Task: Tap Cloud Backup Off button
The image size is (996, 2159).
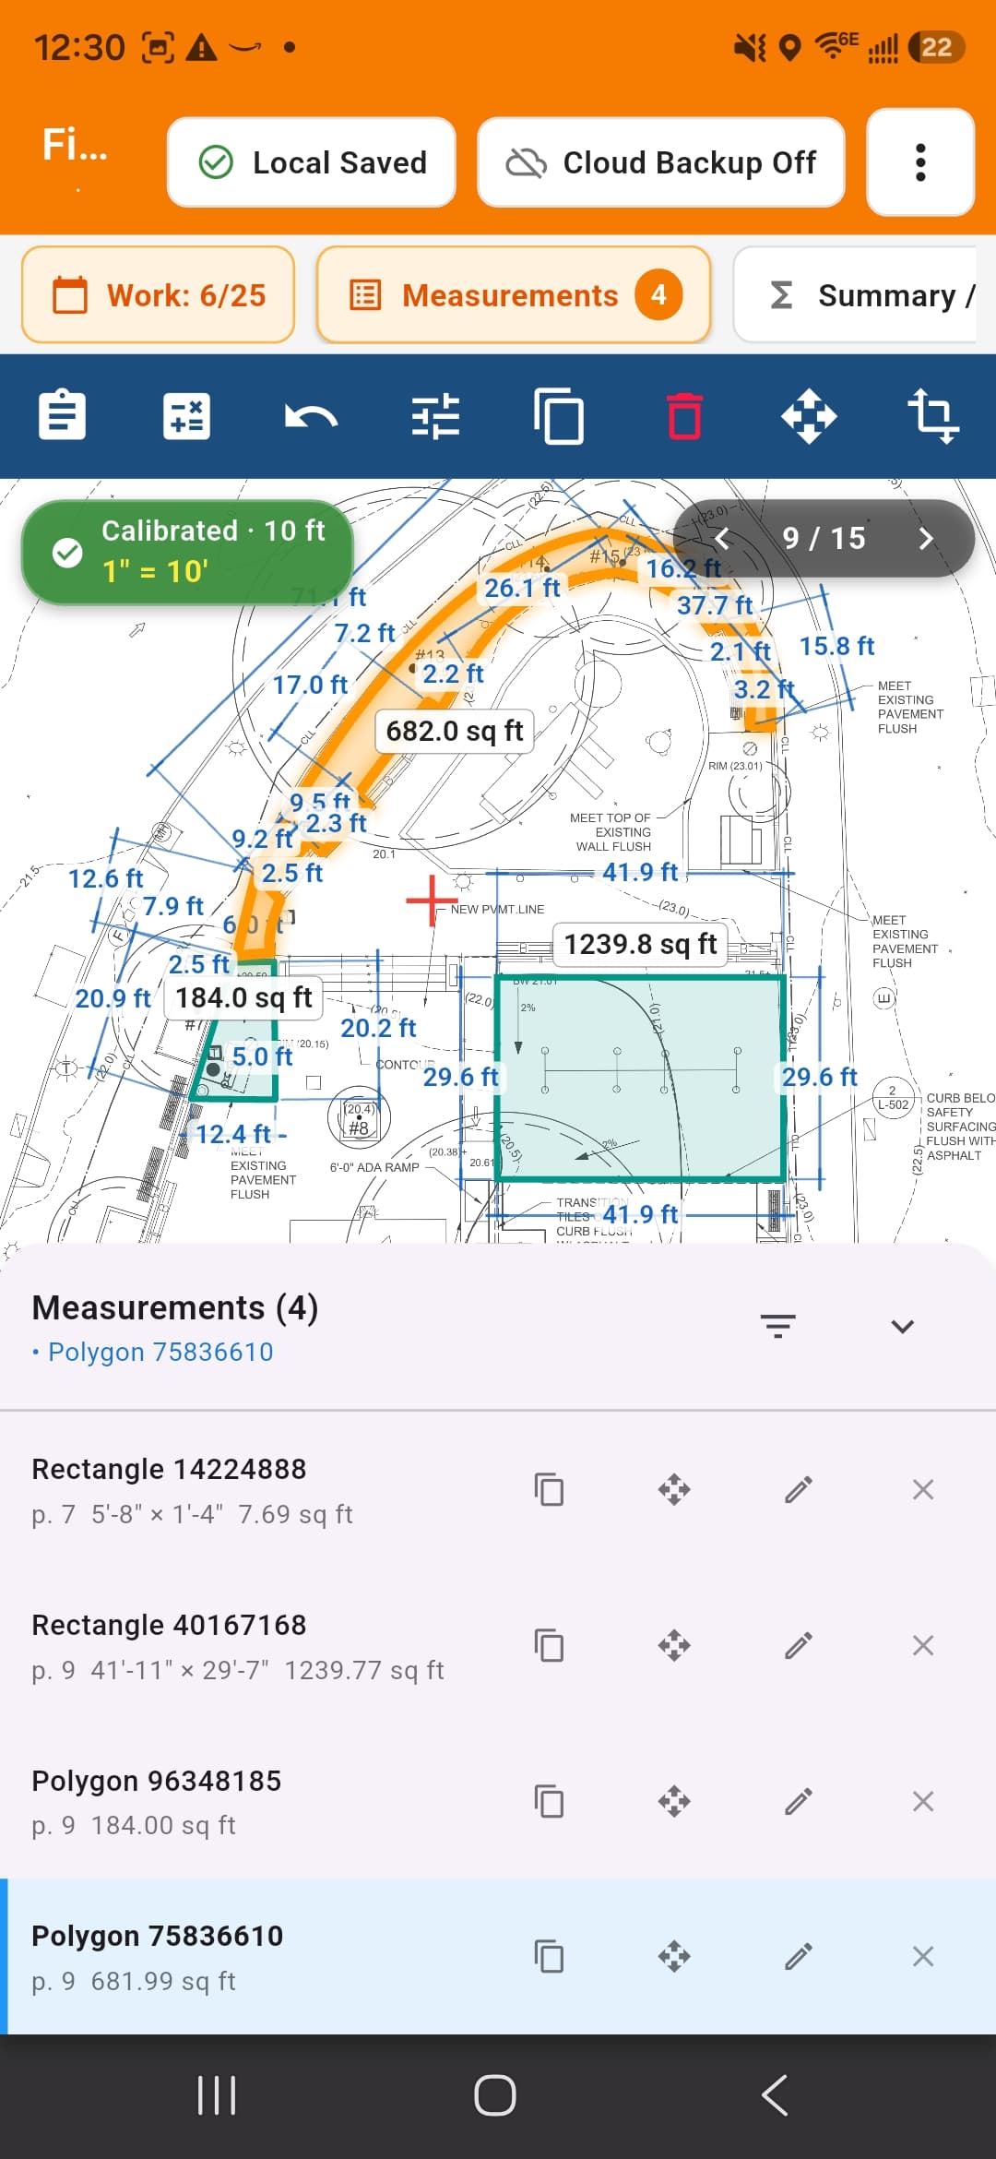Action: [661, 162]
